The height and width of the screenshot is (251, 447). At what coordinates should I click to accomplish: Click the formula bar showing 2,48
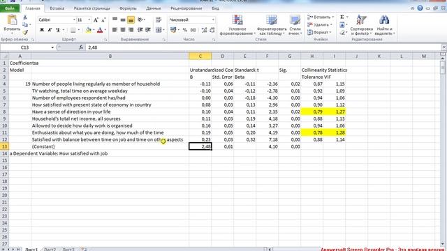(263, 47)
